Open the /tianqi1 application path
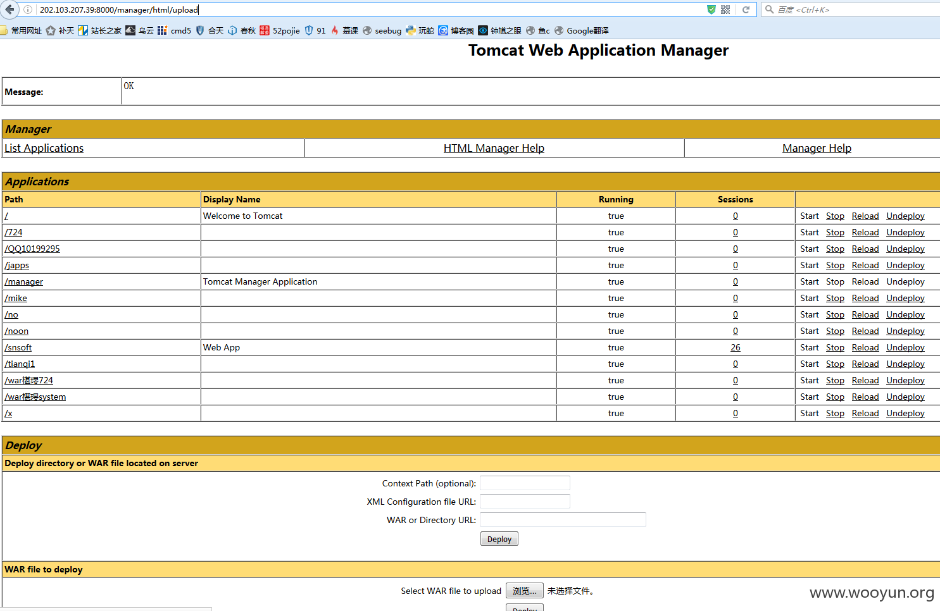 pos(20,364)
